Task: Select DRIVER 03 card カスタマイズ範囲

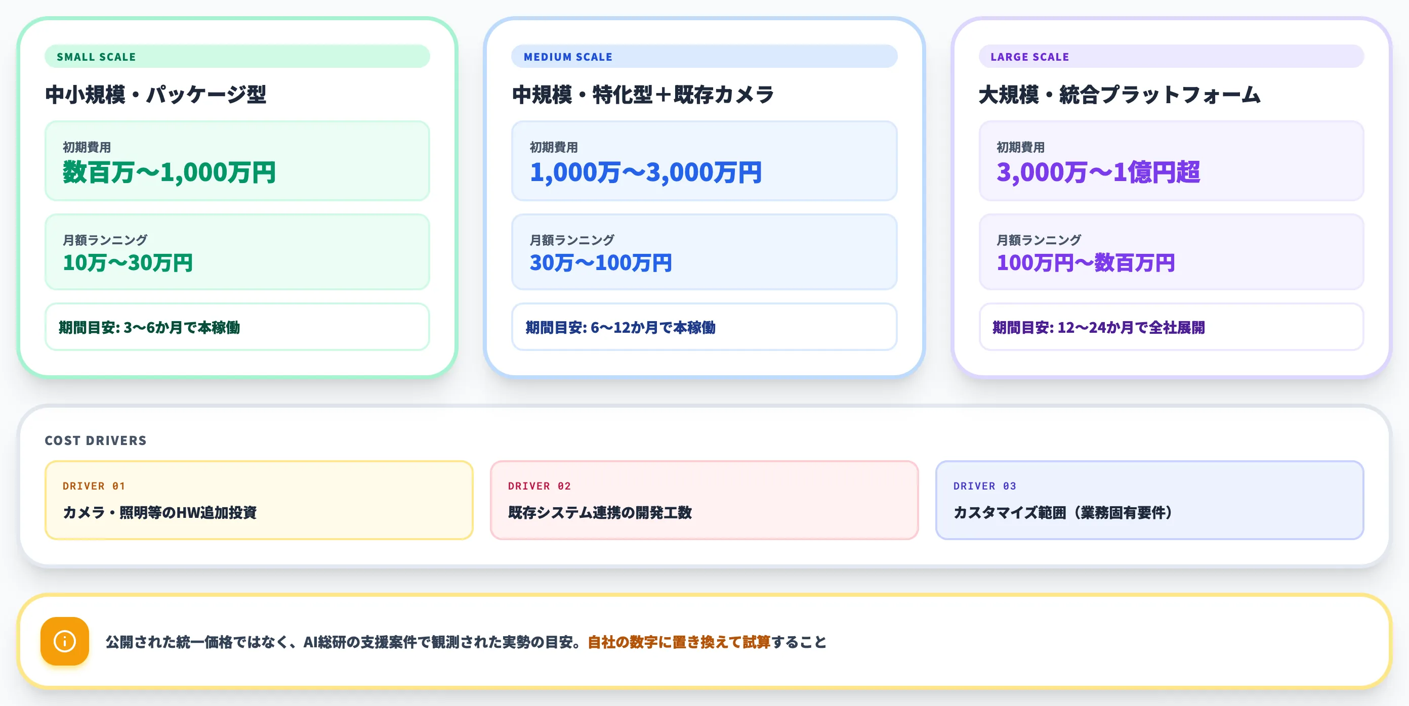Action: (1149, 500)
